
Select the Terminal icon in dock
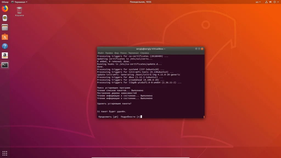point(5,65)
